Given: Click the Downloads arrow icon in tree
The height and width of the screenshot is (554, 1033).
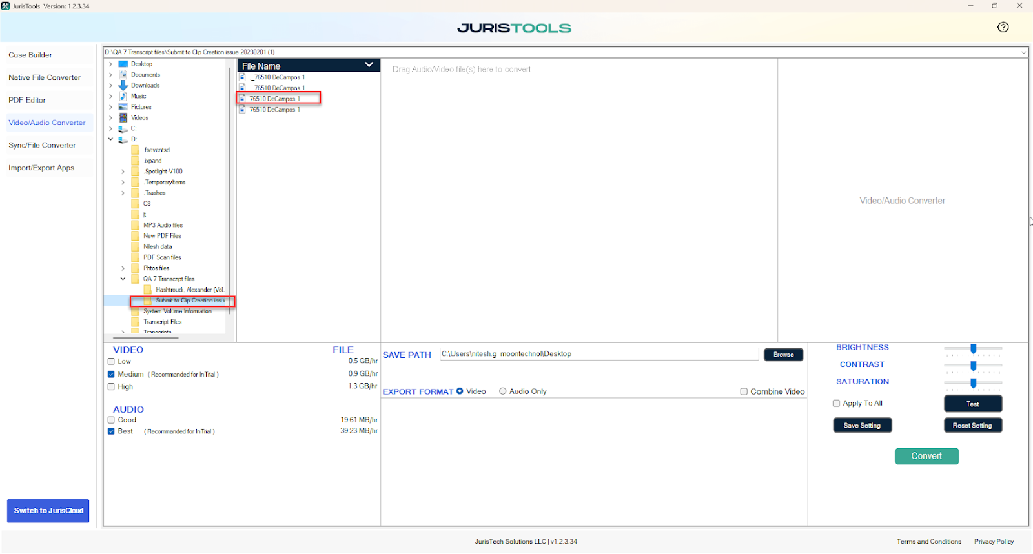Looking at the screenshot, I should 123,85.
